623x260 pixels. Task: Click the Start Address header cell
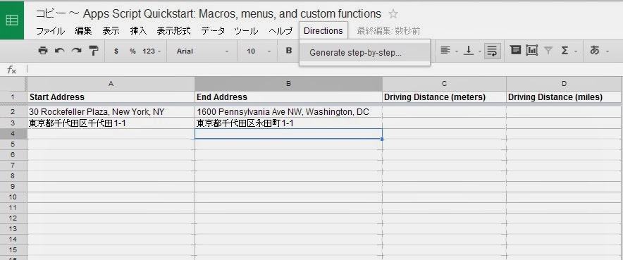click(111, 97)
